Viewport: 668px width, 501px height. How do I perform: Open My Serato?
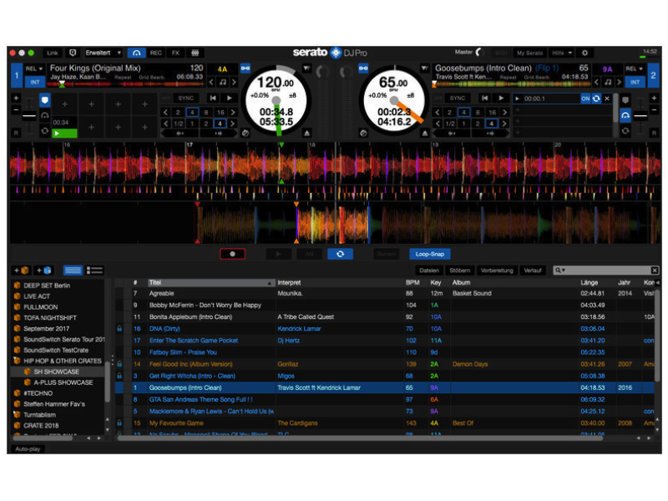coord(529,53)
